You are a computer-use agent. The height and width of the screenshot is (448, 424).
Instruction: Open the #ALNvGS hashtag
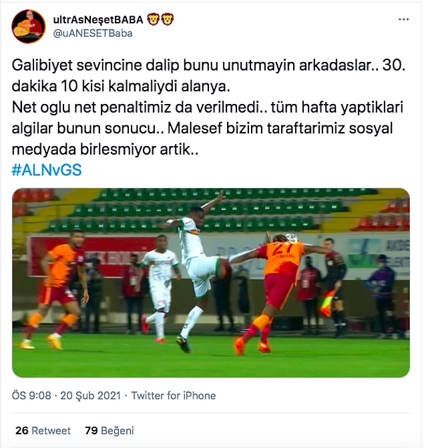(47, 170)
